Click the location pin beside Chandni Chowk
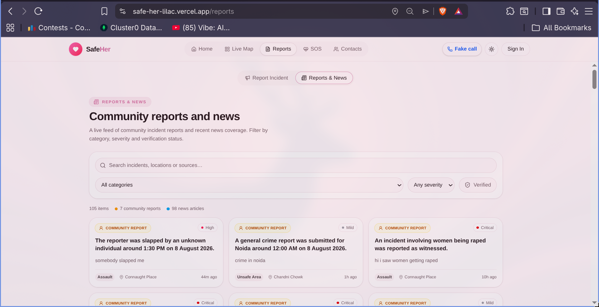 coord(270,277)
